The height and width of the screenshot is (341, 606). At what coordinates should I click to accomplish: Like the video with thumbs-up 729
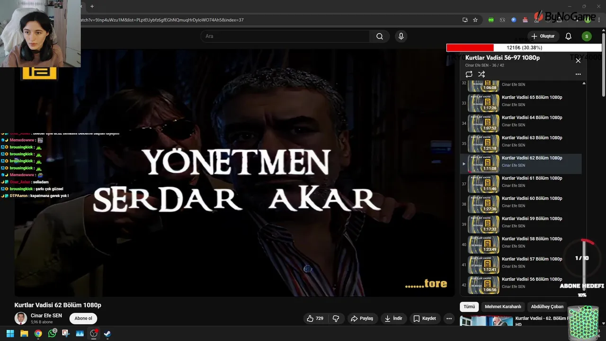[x=315, y=319]
